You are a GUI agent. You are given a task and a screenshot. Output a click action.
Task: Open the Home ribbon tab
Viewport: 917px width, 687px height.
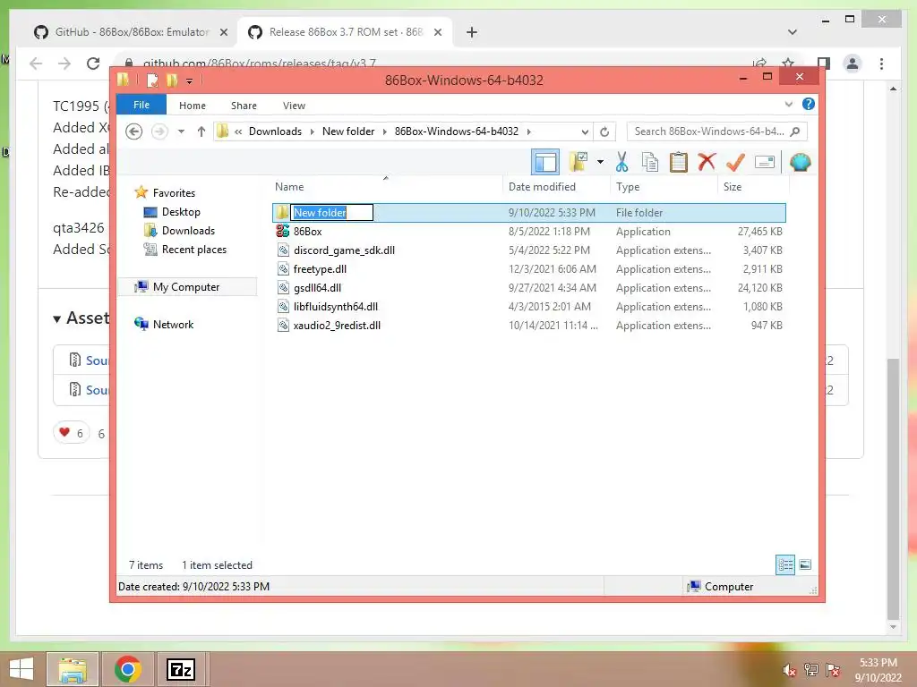[x=193, y=106]
